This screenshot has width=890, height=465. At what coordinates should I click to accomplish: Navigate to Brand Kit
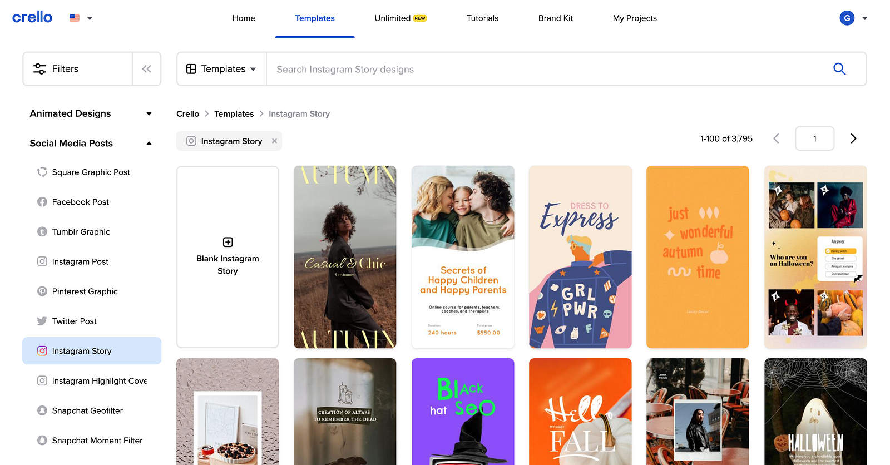(x=556, y=18)
